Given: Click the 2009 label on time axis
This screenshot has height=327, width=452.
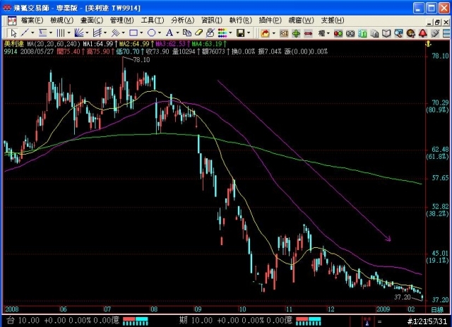Looking at the screenshot, I should (383, 309).
